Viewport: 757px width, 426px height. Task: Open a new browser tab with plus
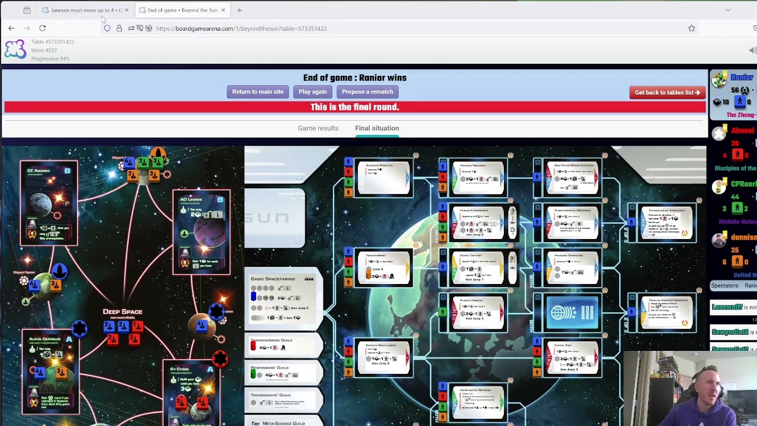(x=240, y=10)
